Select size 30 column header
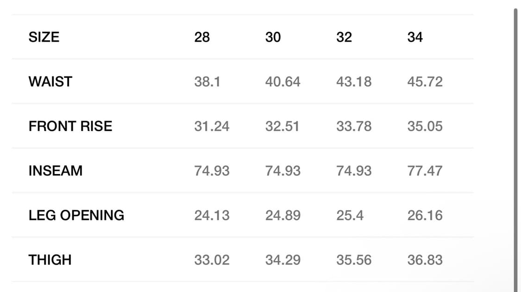The image size is (521, 292). (x=273, y=37)
